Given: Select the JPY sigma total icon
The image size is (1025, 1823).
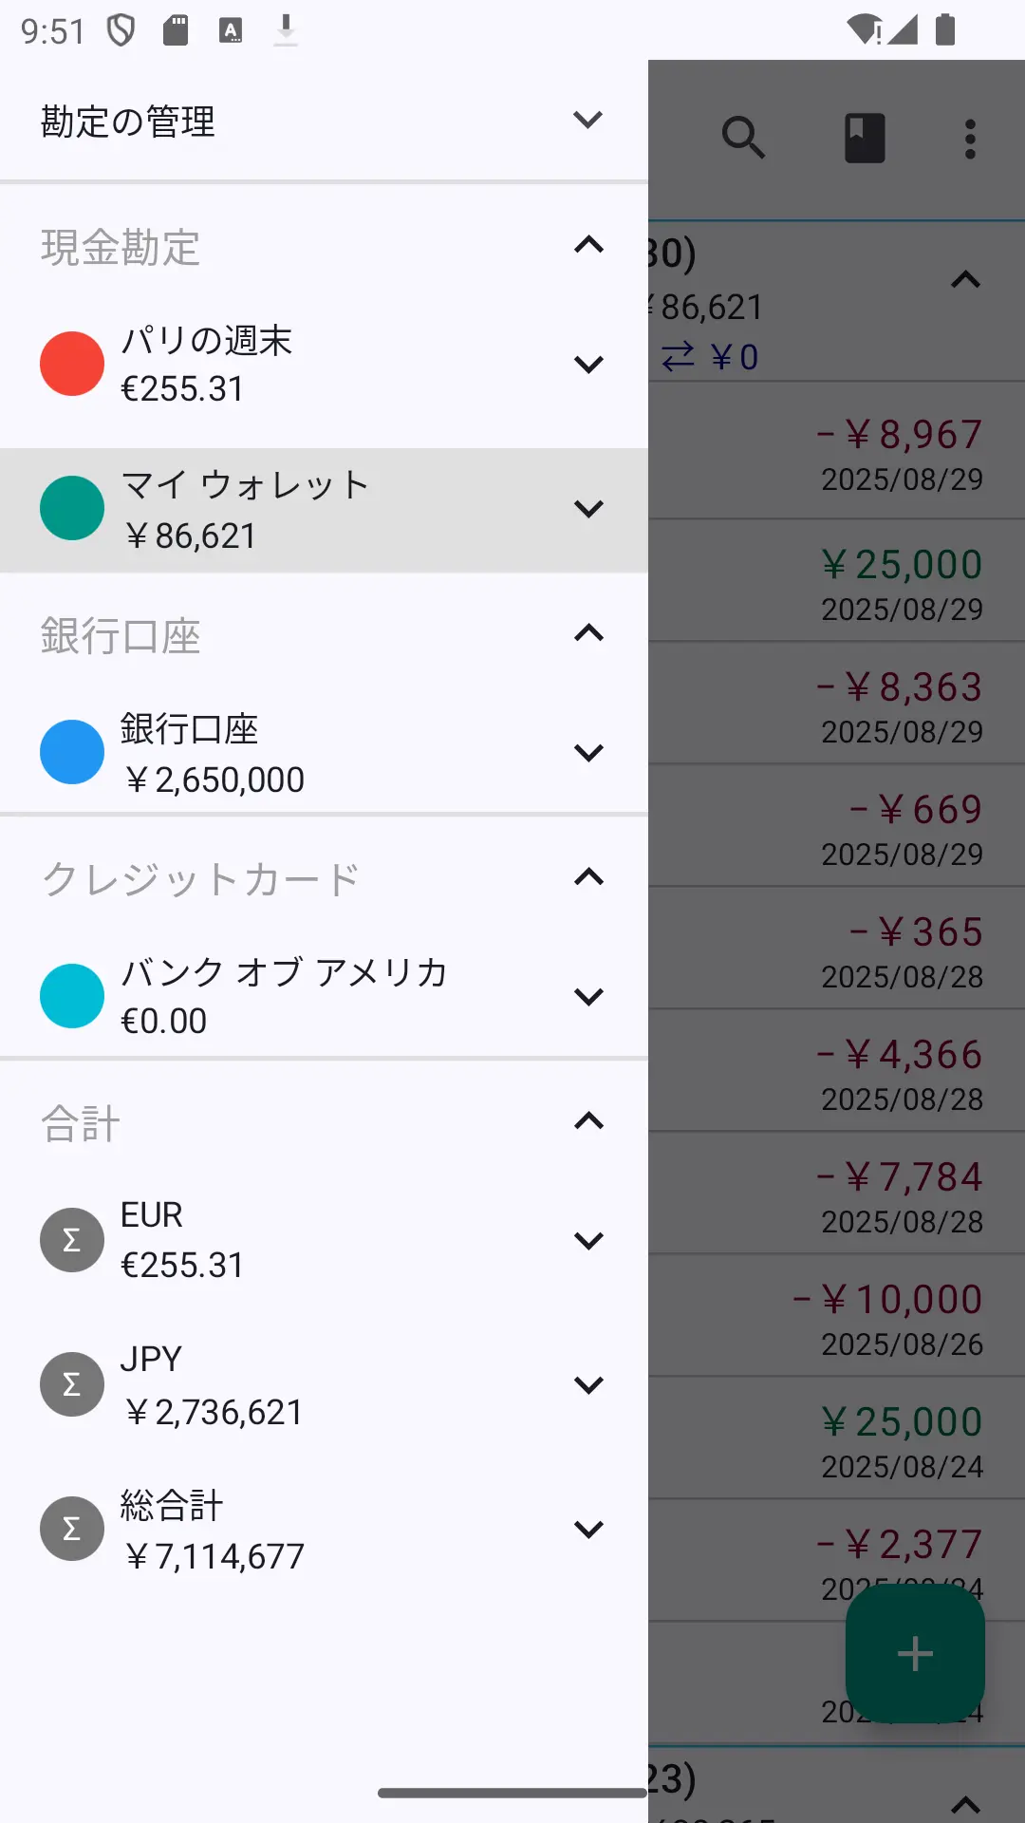Looking at the screenshot, I should (x=72, y=1384).
